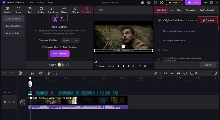Toggle the timeline snapping magnet icon
This screenshot has height=120, width=220.
click(172, 73)
